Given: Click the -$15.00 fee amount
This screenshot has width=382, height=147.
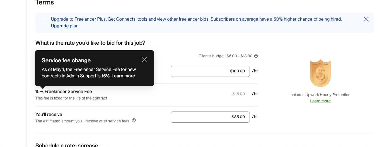Looking at the screenshot, I should point(238,94).
